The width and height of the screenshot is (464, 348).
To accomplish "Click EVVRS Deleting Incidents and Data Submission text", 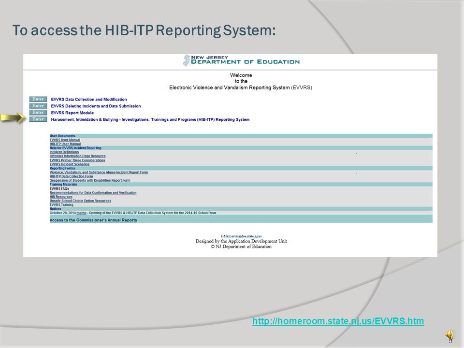I will coord(96,106).
